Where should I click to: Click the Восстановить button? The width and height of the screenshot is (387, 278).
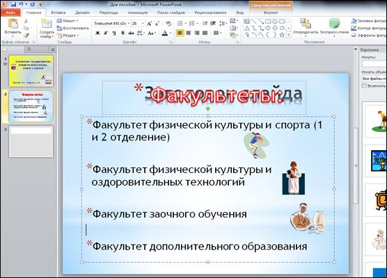click(x=72, y=28)
